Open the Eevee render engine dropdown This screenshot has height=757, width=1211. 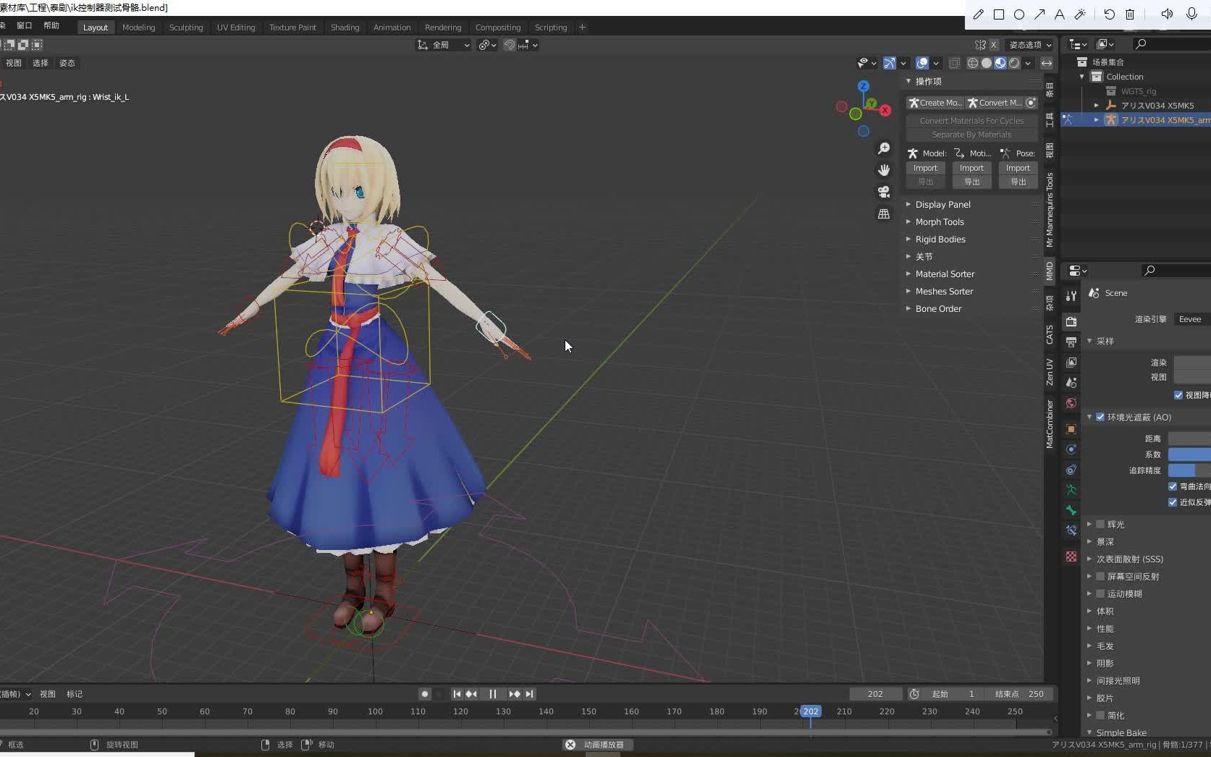[x=1190, y=318]
